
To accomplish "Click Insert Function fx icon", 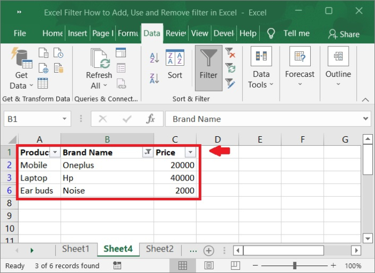I will 151,119.
